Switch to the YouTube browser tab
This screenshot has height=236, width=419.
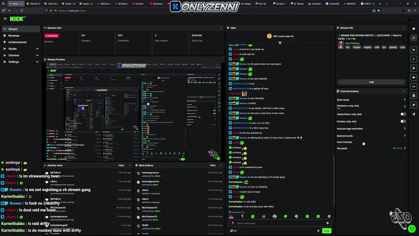[x=137, y=4]
